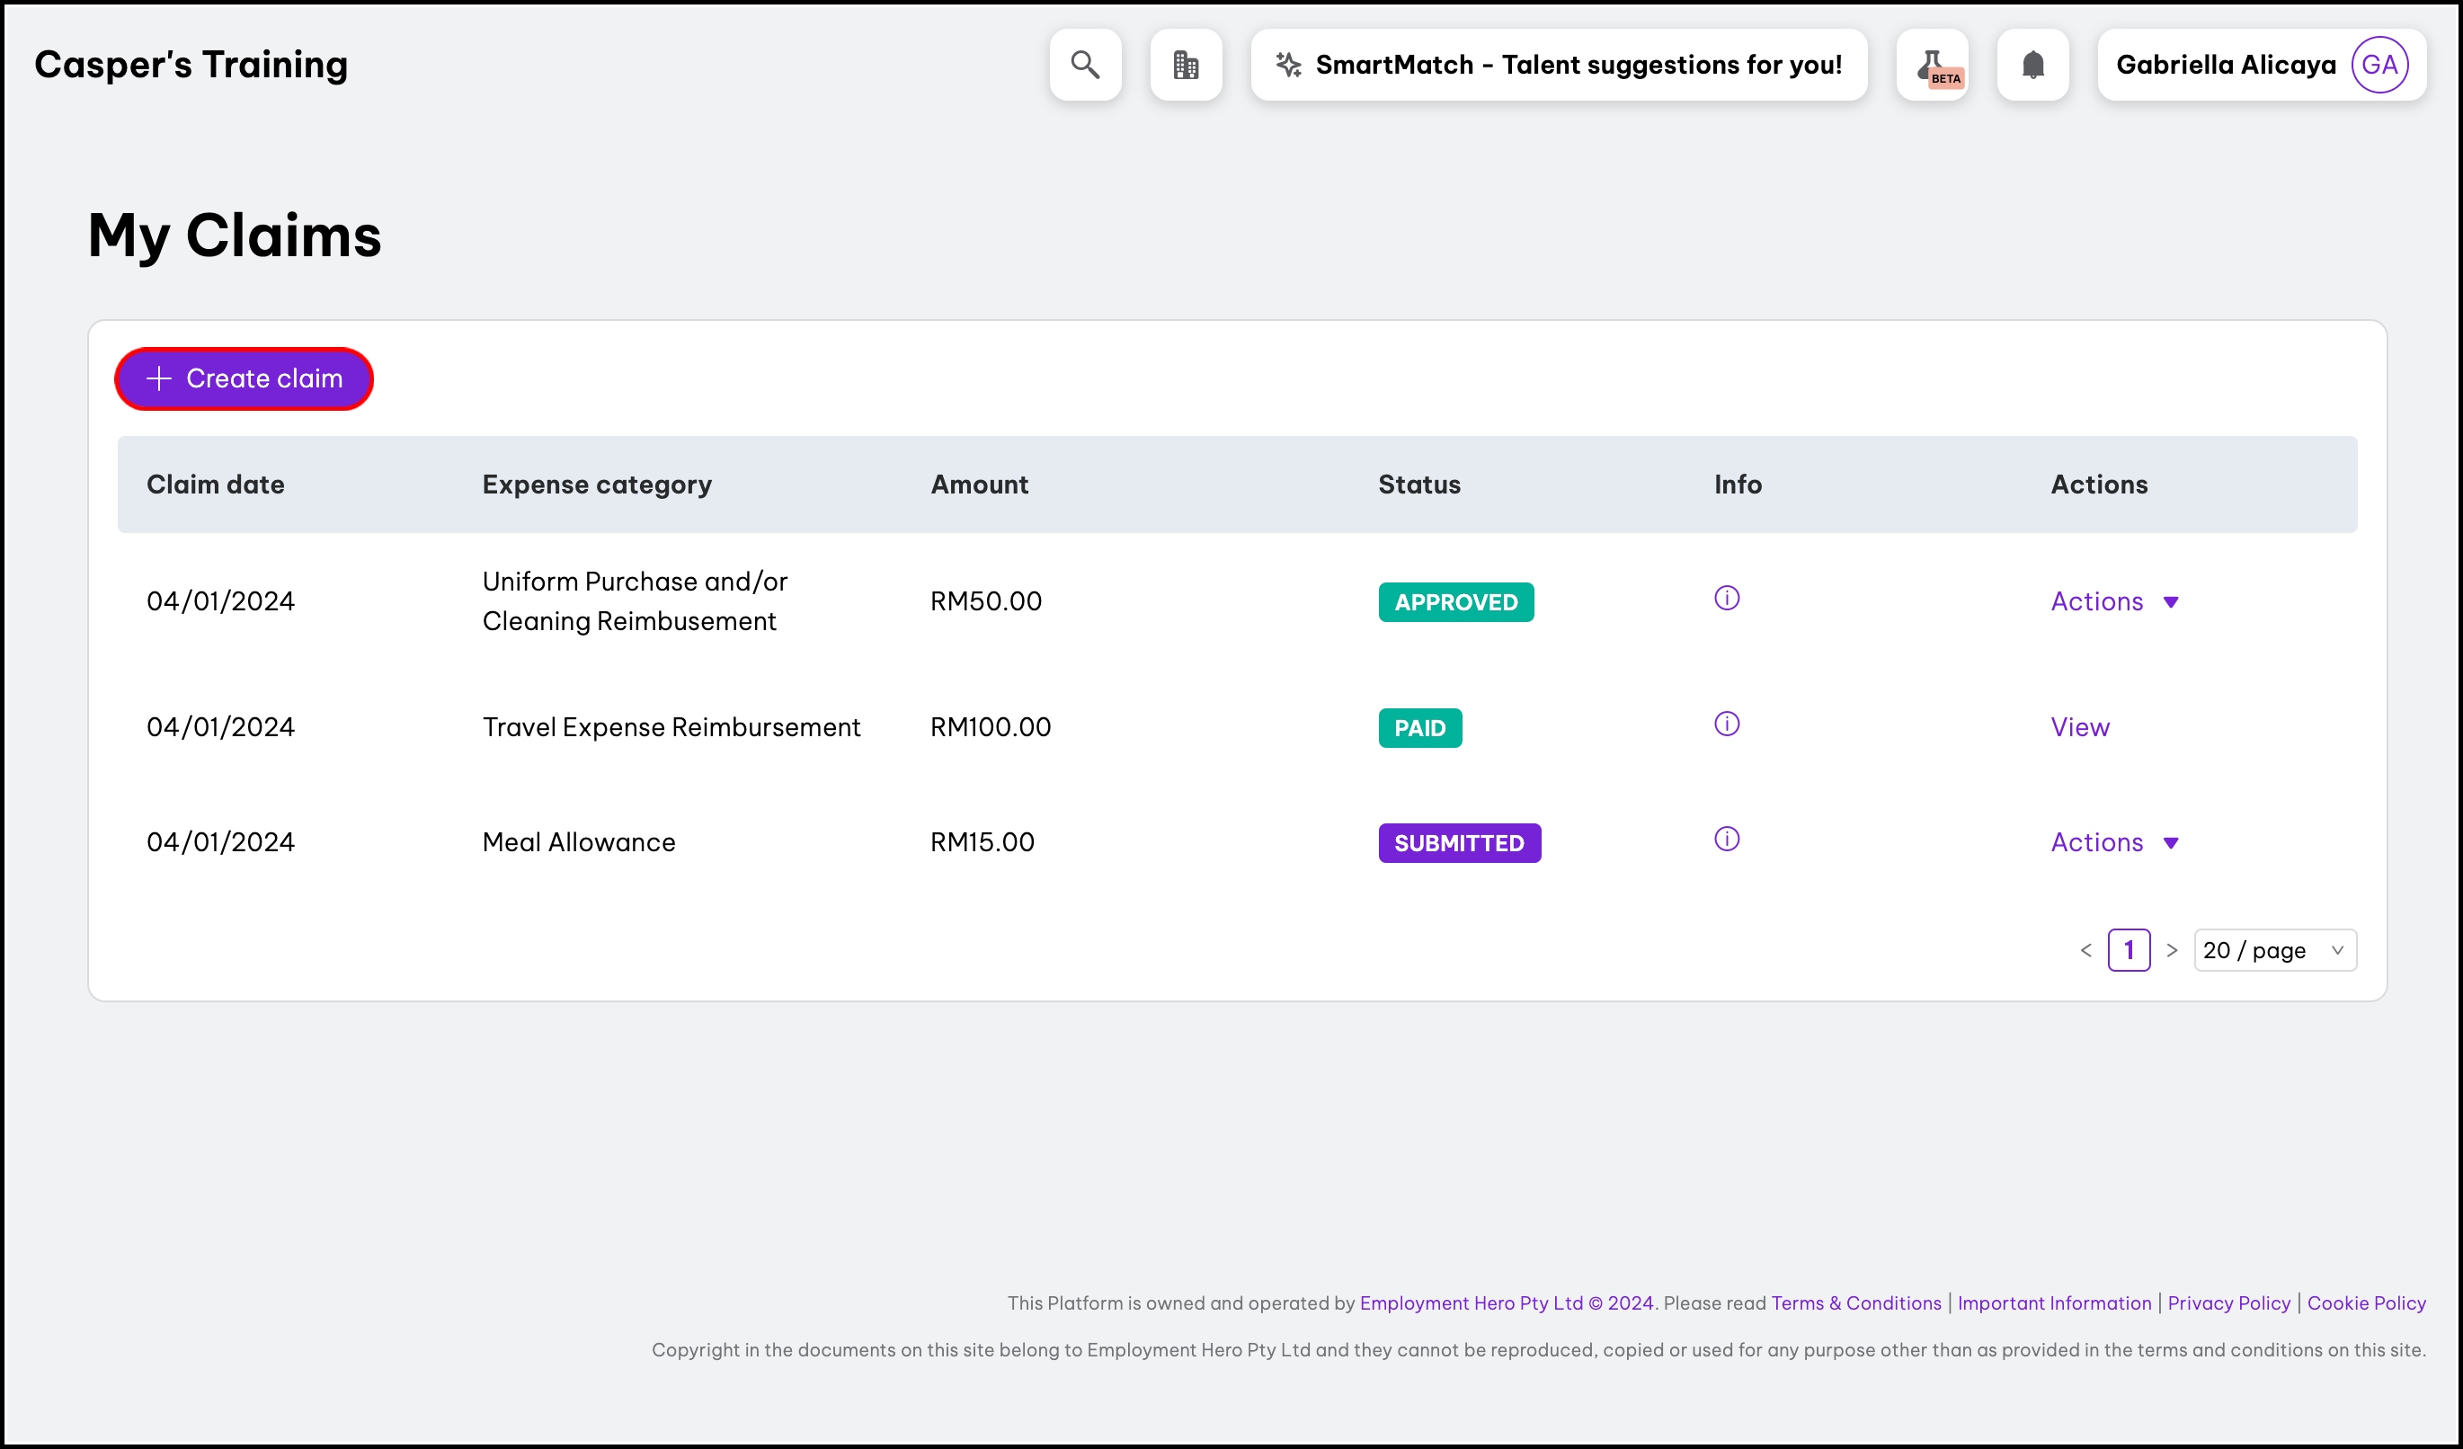Open the Beta labs flask icon
This screenshot has height=1449, width=2463.
[1933, 65]
